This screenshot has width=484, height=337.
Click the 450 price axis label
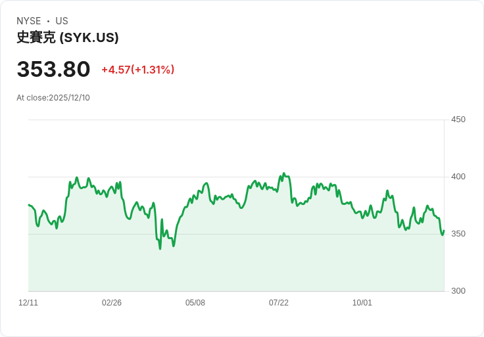(458, 120)
